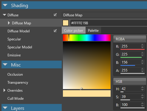Select the Transparency property
147x111 pixels.
click(18, 83)
